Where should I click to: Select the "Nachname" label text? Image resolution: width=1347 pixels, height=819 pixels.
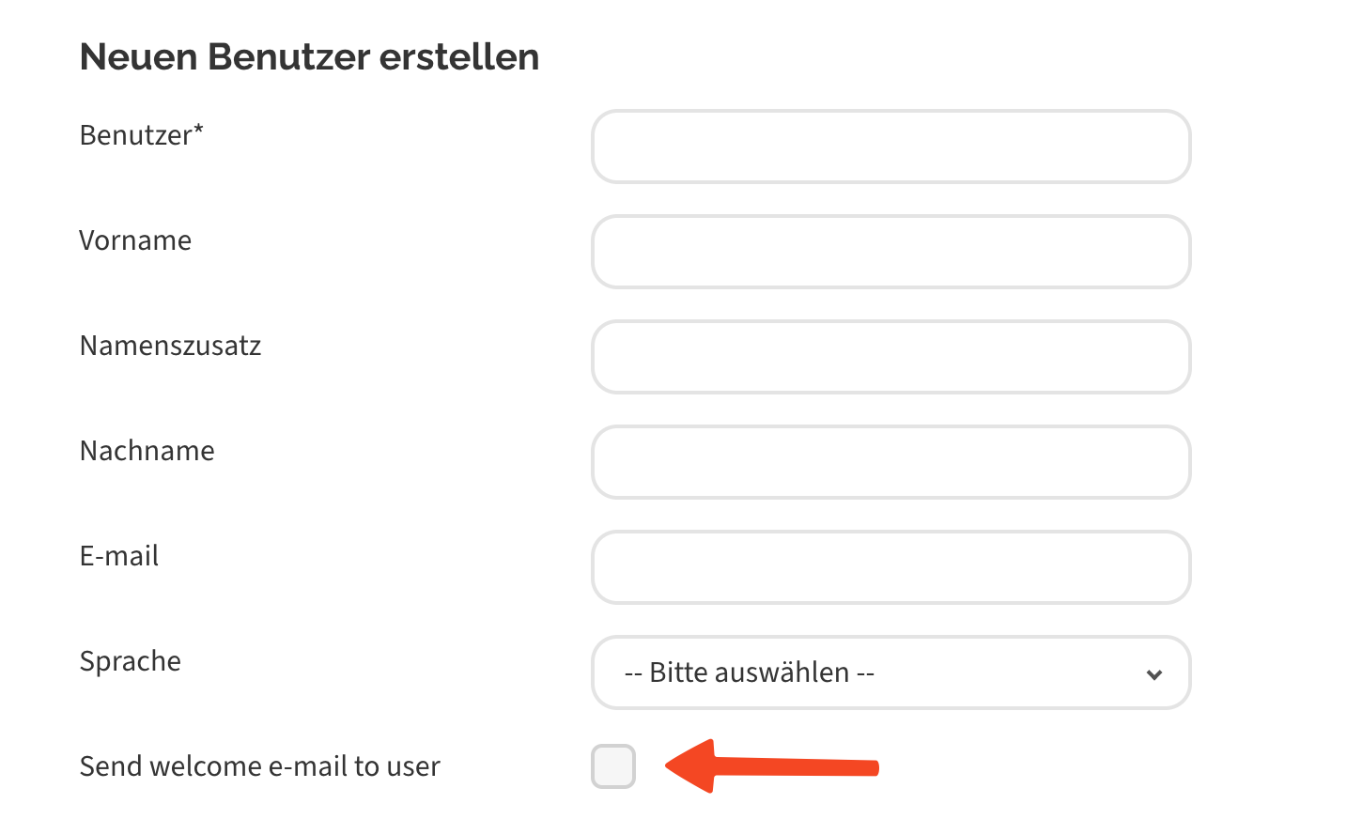[x=147, y=451]
